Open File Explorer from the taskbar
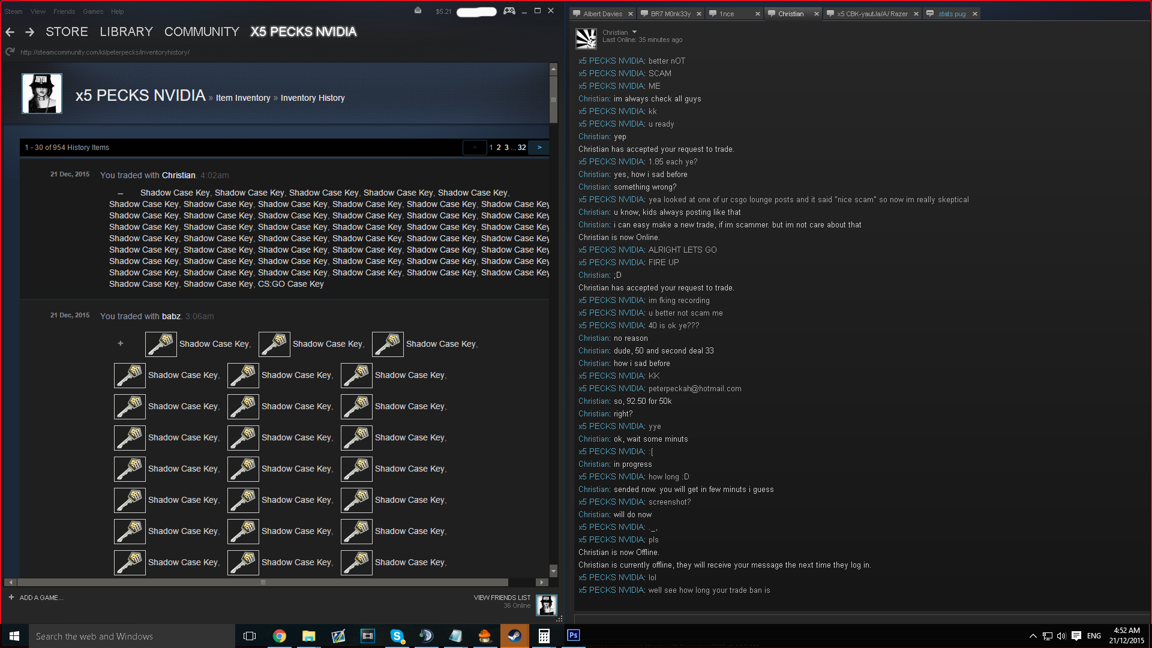The height and width of the screenshot is (648, 1152). point(308,636)
